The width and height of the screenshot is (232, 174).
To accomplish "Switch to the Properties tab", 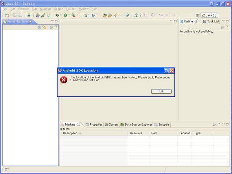I will pos(94,124).
